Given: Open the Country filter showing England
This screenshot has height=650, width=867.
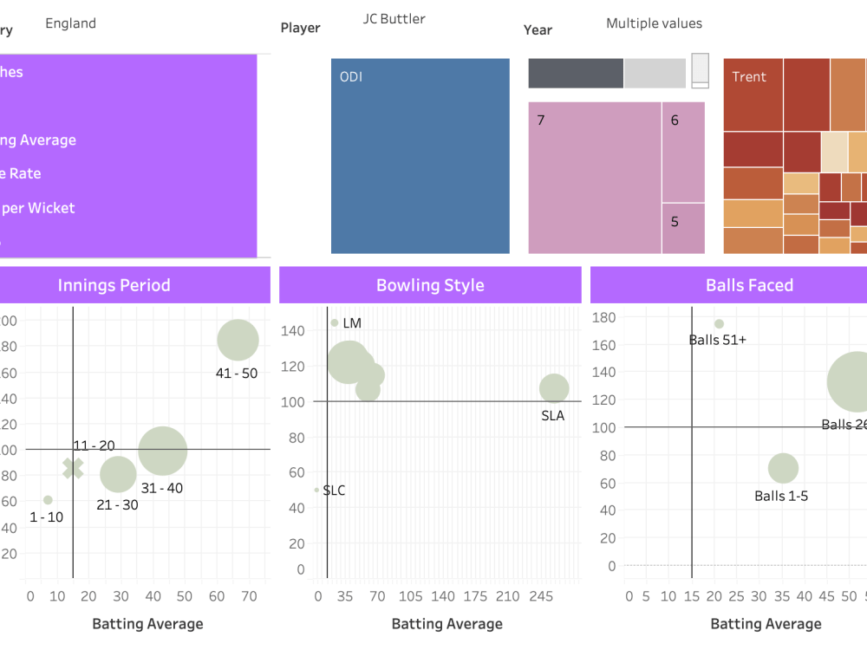Looking at the screenshot, I should click(70, 23).
